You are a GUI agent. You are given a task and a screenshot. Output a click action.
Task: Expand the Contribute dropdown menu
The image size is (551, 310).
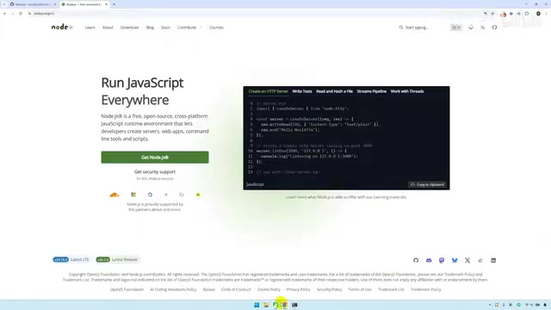189,28
